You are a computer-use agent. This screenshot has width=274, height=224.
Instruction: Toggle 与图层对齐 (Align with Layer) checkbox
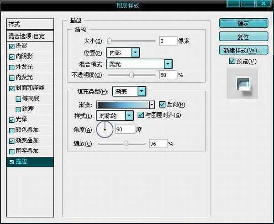pos(141,115)
